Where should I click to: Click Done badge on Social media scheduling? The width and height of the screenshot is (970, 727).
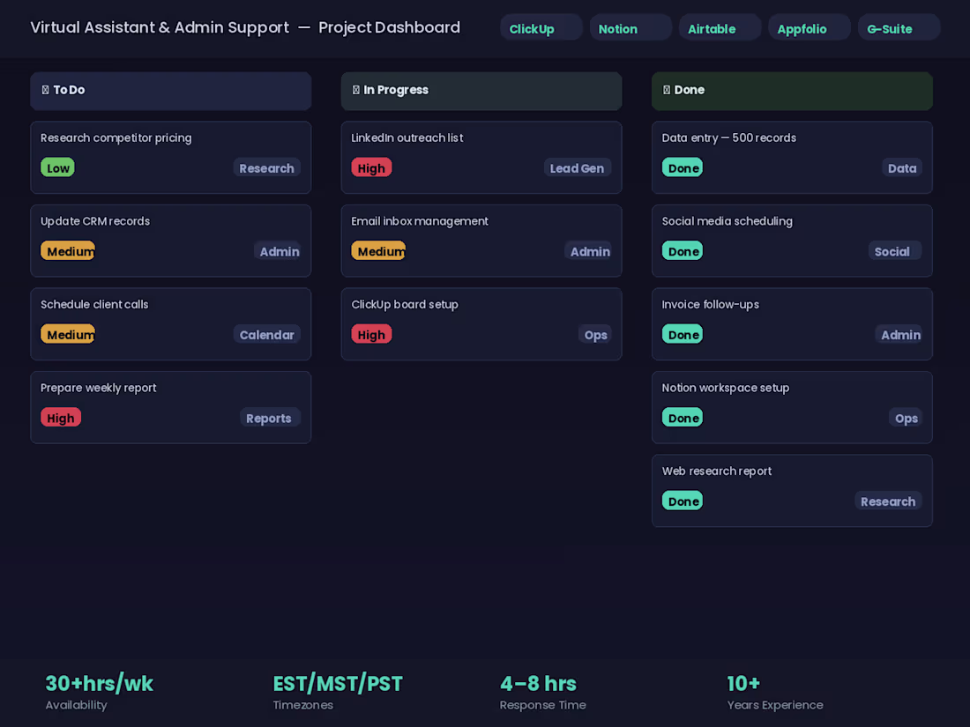coord(683,251)
